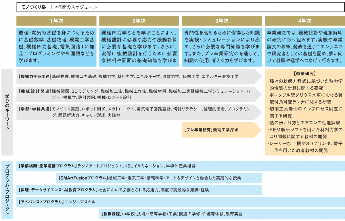Screen dimensions: 345x221
Task: Click the keyword '機械工作法'
Action: point(136,92)
